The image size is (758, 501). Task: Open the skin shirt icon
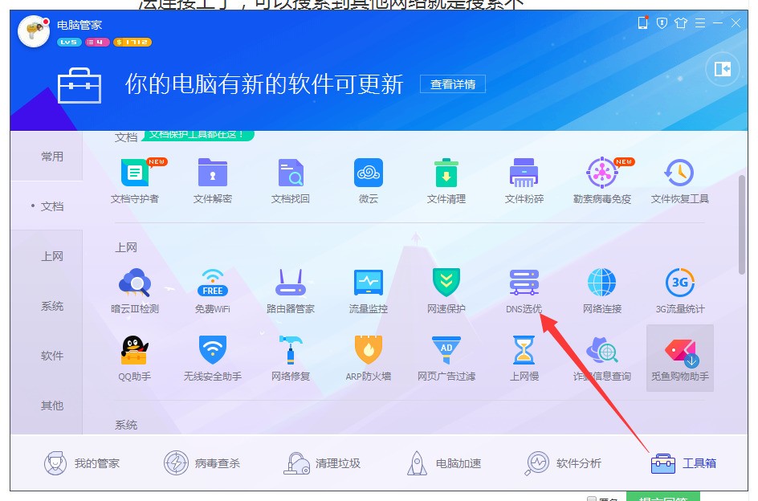[681, 22]
